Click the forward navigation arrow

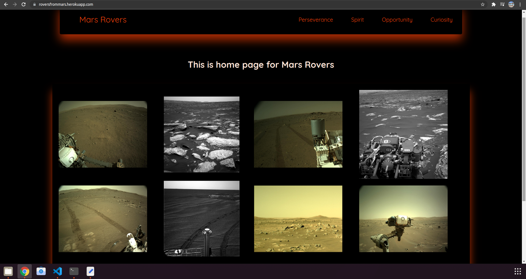(15, 4)
